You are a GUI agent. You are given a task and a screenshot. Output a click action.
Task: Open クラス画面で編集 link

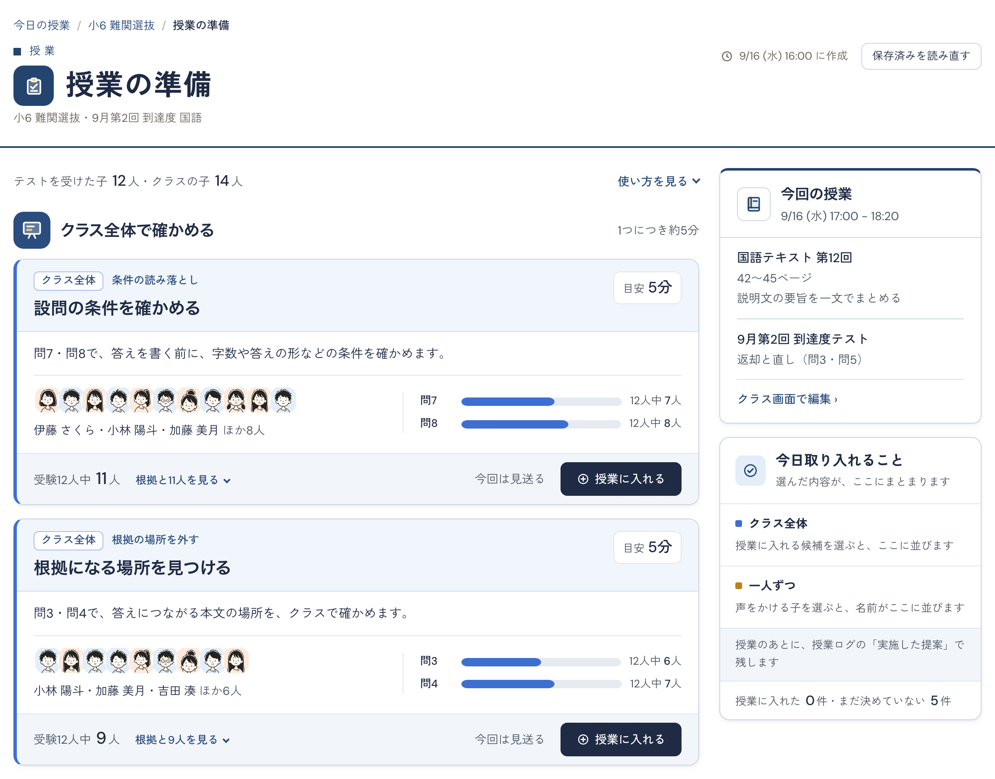point(787,399)
